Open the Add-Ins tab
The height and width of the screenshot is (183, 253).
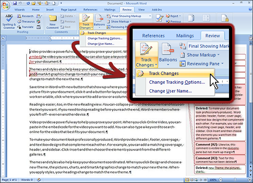157,10
